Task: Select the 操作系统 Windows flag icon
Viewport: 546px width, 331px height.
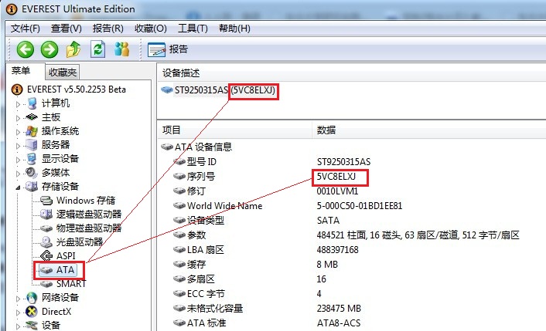Action: point(32,131)
